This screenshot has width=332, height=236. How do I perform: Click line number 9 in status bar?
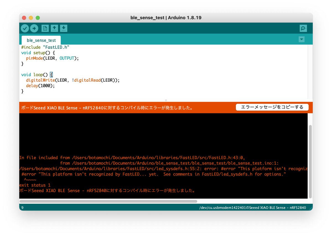[x=22, y=208]
